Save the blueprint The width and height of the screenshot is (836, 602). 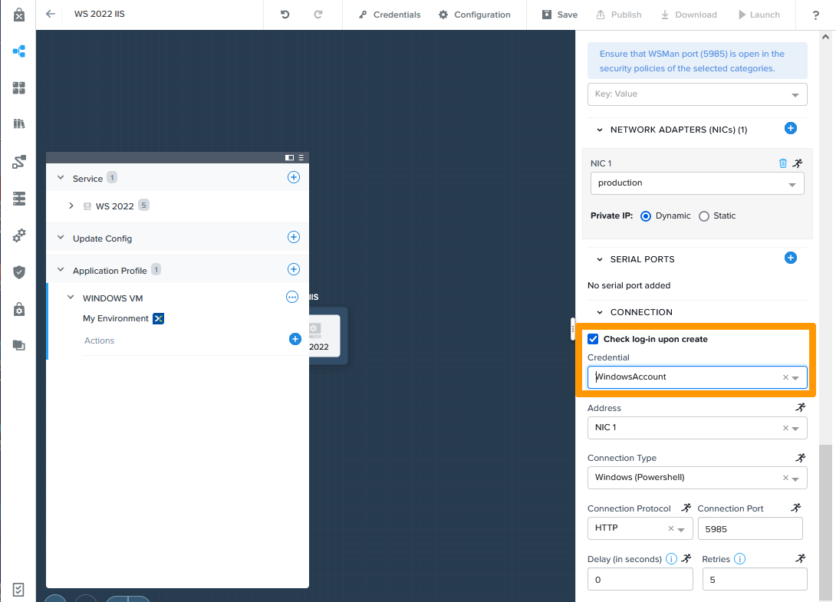[558, 14]
